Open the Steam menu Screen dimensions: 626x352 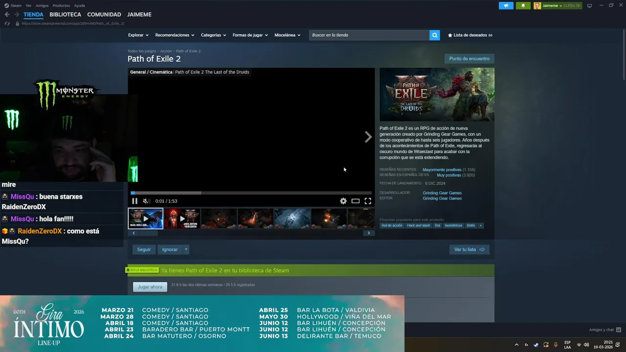click(13, 5)
